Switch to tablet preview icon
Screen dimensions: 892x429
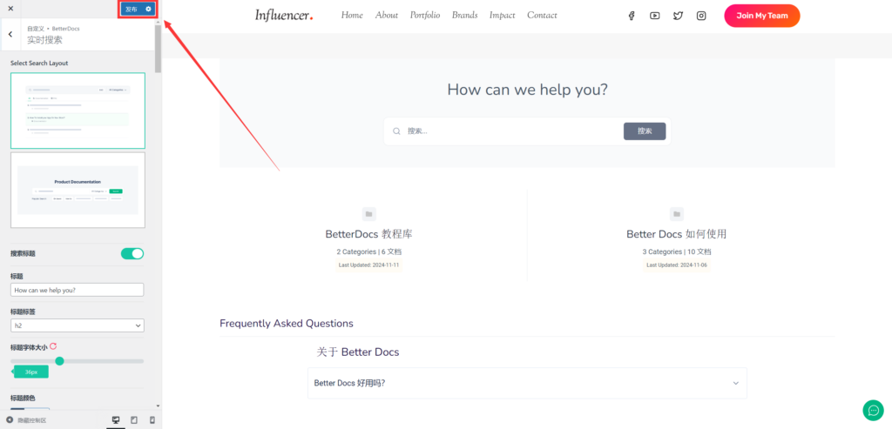coord(134,420)
